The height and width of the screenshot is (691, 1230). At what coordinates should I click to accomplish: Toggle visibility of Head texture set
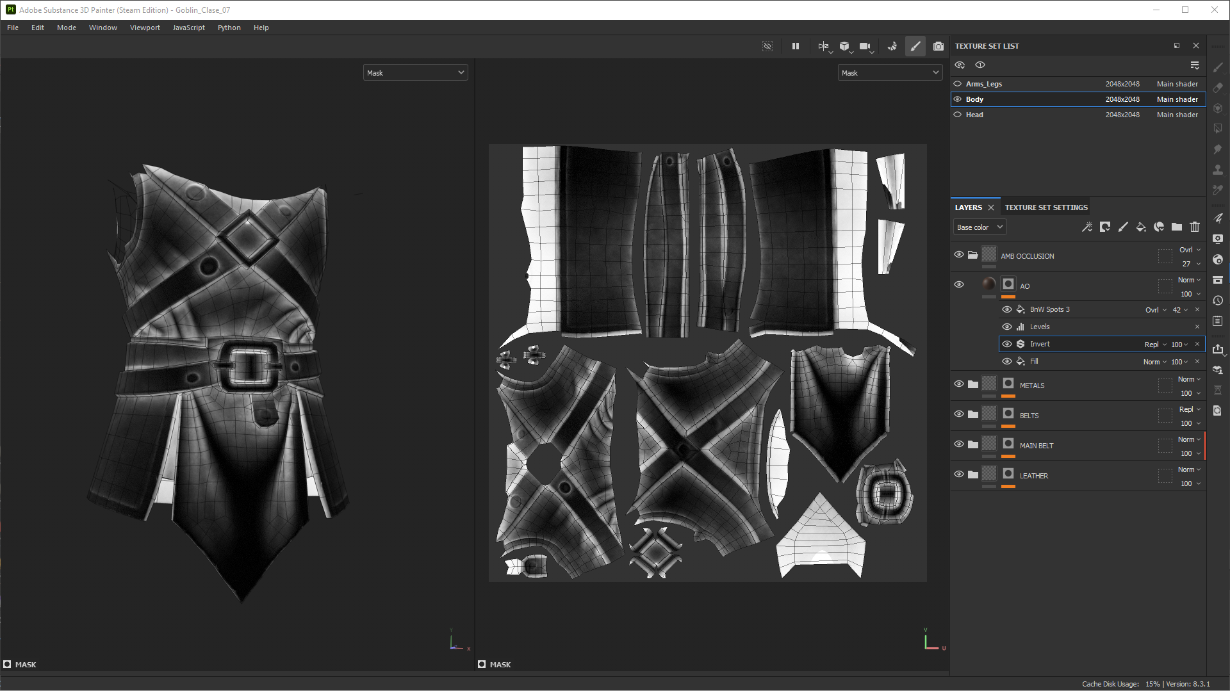[958, 115]
